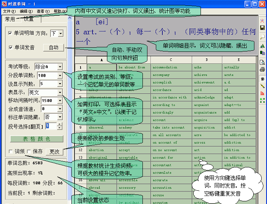The image size is (267, 204).
Task: Select the word 'abortion'
Action: click(102, 150)
